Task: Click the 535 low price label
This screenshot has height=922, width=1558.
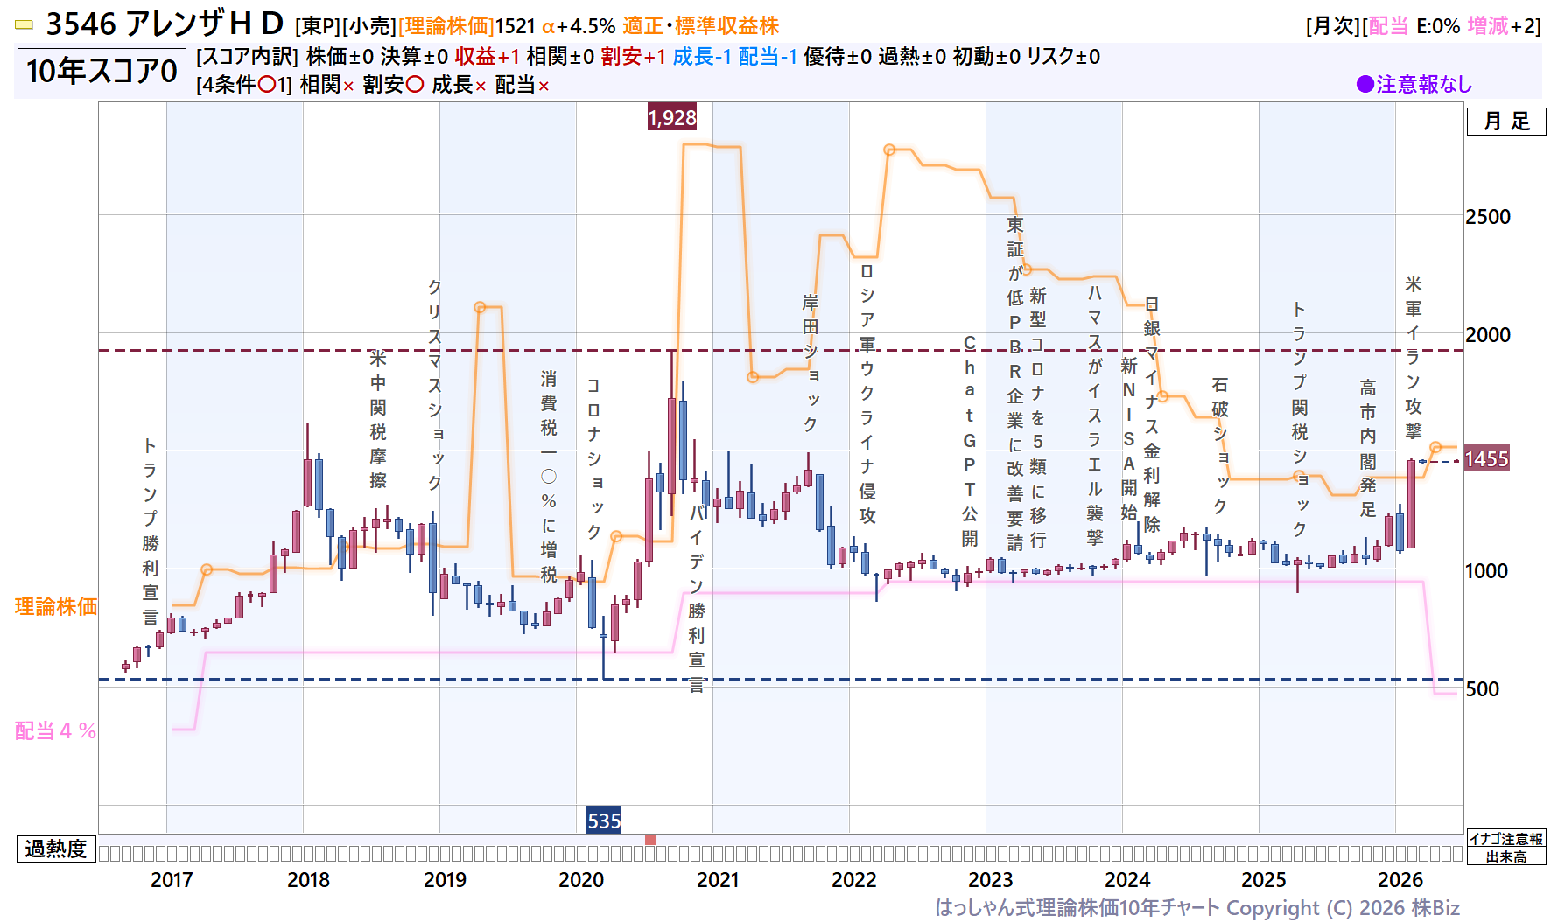Action: pyautogui.click(x=604, y=820)
